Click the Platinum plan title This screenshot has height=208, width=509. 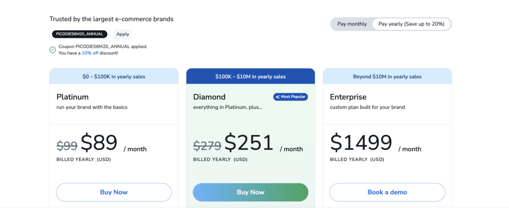pyautogui.click(x=73, y=97)
